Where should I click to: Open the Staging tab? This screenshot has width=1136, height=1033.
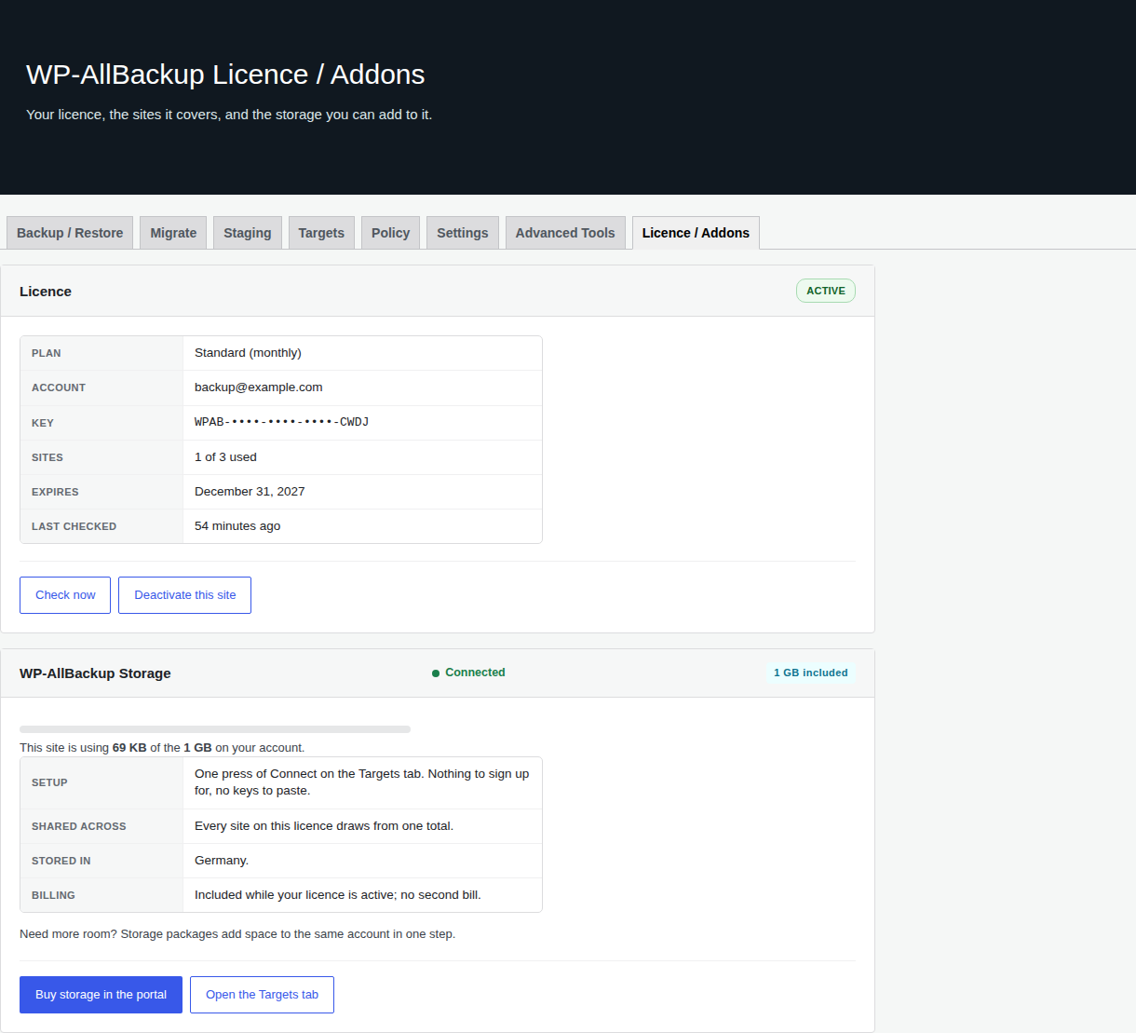point(248,233)
